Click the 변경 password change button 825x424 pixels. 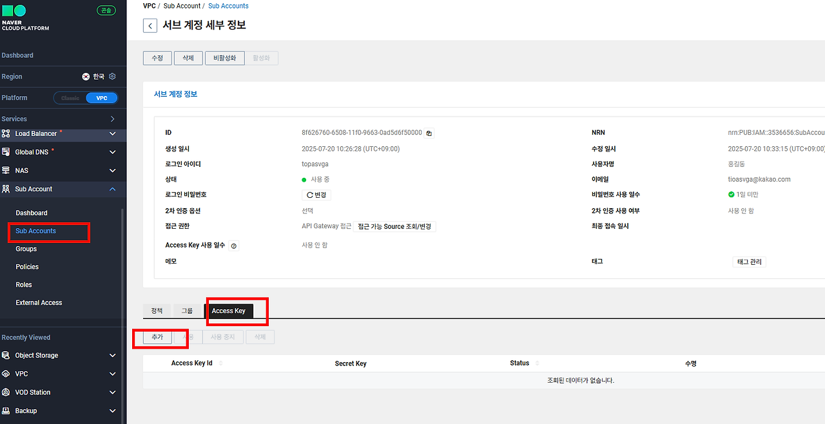click(316, 195)
